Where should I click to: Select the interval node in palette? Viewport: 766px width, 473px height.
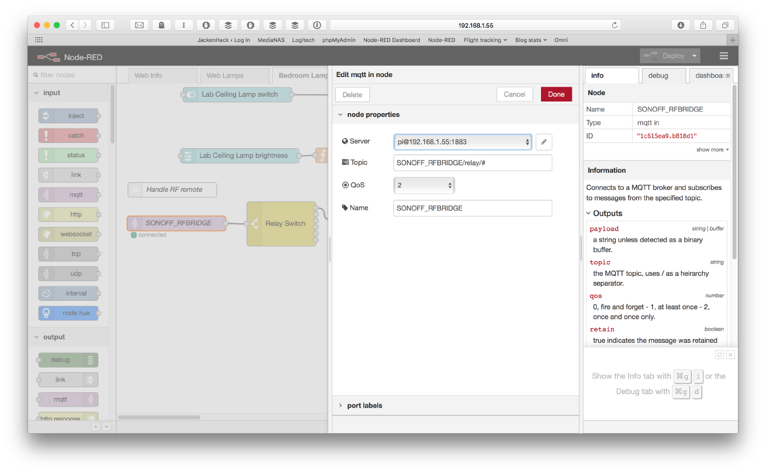point(69,293)
